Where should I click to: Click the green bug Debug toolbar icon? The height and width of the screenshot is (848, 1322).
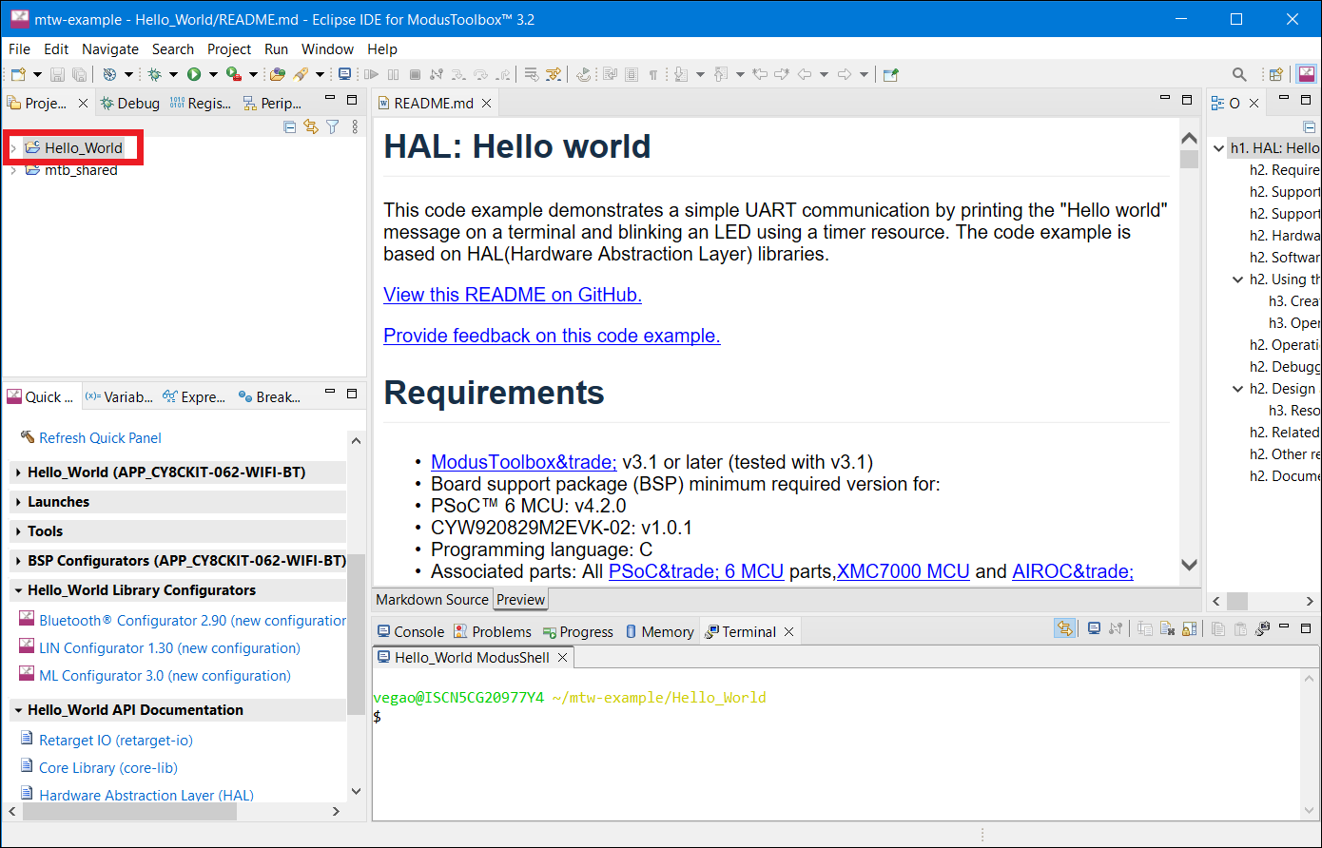coord(154,74)
